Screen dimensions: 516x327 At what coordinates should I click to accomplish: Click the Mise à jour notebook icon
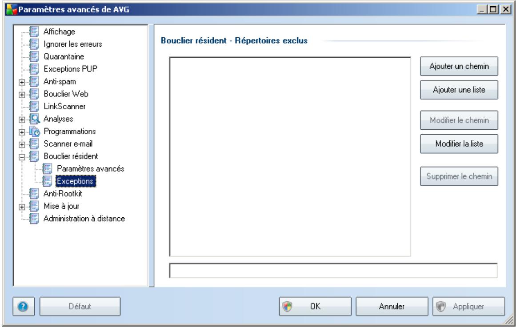click(x=34, y=206)
